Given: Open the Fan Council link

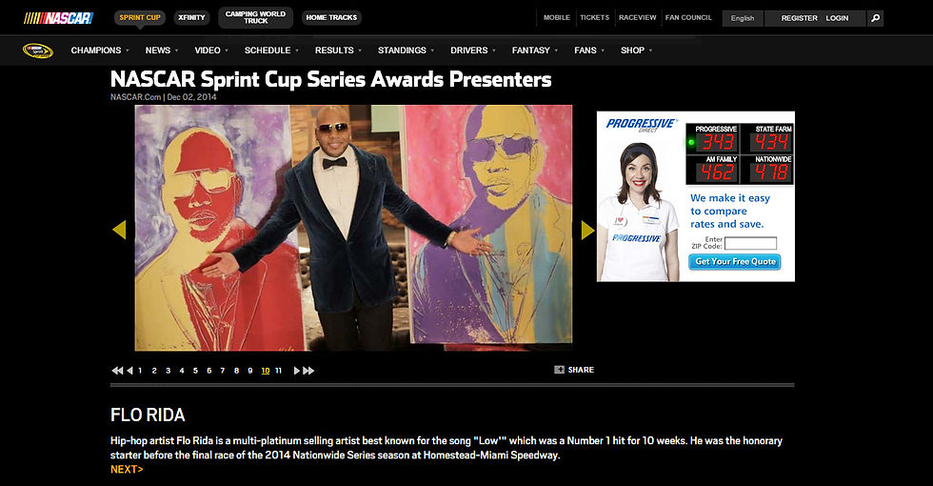Looking at the screenshot, I should tap(688, 18).
